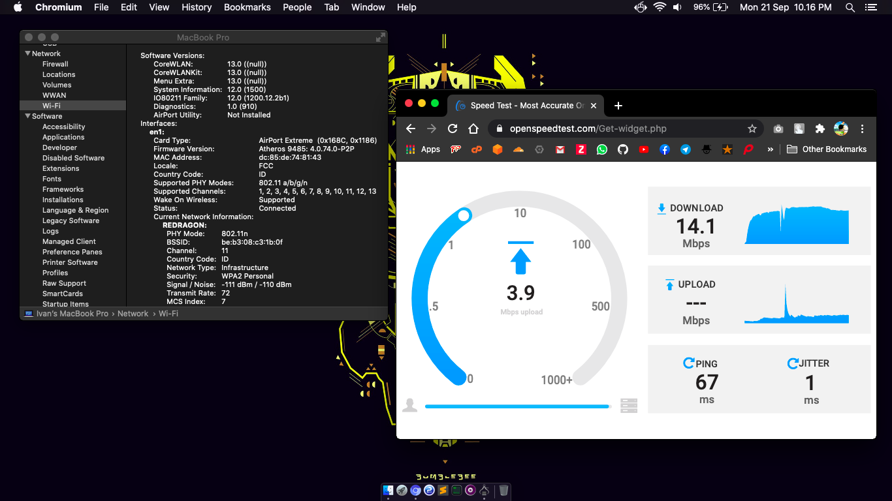Open the GitHub bookmark
This screenshot has width=892, height=501.
[x=623, y=149]
